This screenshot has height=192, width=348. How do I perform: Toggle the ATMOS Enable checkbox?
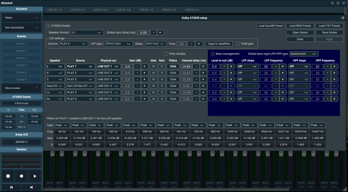(48, 26)
